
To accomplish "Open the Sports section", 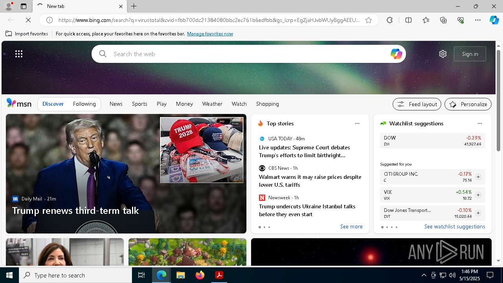I will (x=140, y=104).
